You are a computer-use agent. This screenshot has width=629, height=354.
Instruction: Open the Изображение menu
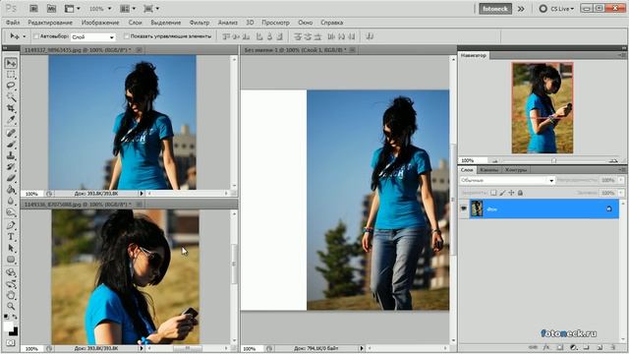tap(100, 23)
